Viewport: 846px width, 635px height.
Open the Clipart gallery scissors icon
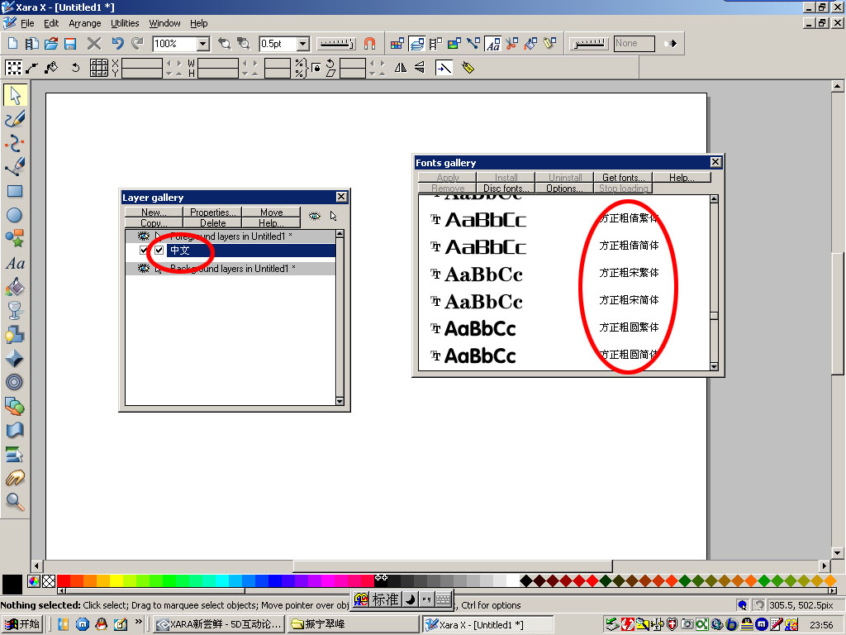(x=511, y=44)
